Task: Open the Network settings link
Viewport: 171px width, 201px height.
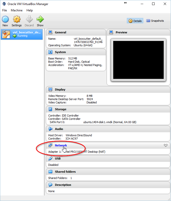Action: 61,145
